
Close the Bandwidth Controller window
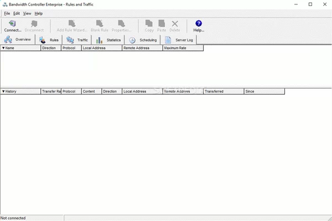[x=325, y=4]
